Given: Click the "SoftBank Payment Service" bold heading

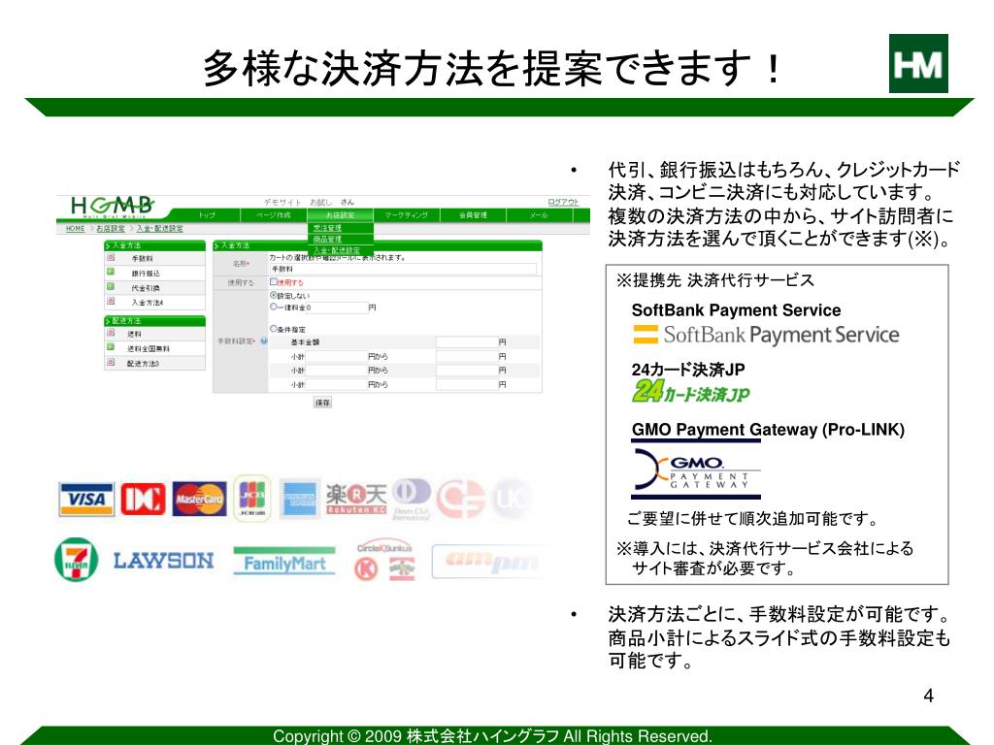Looking at the screenshot, I should (x=736, y=309).
